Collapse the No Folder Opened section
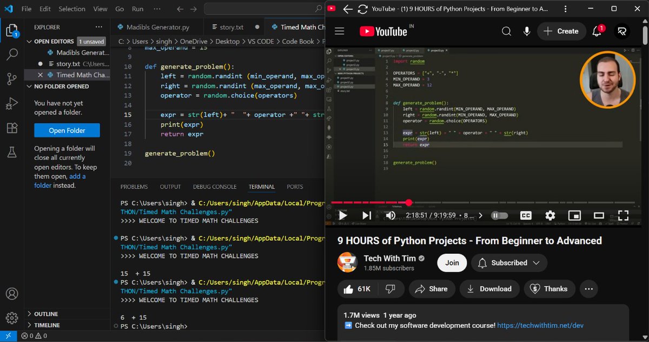This screenshot has width=649, height=342. 67,86
